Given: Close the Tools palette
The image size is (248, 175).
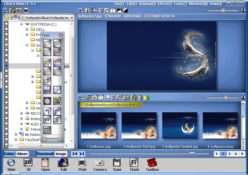Looking at the screenshot, I should (61, 35).
